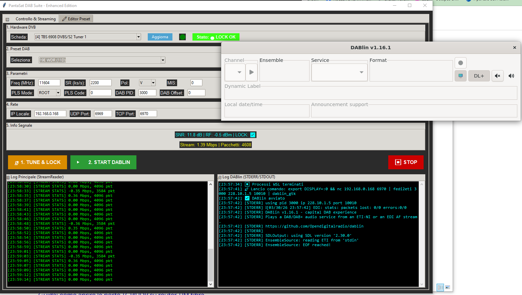Toggle the slideshow monitor icon in DABlin
This screenshot has height=295, width=522.
click(x=460, y=76)
